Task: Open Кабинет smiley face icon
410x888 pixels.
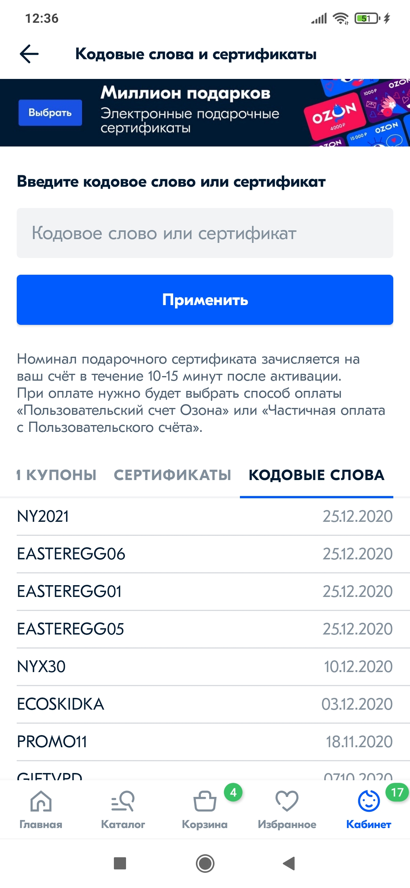Action: [369, 801]
